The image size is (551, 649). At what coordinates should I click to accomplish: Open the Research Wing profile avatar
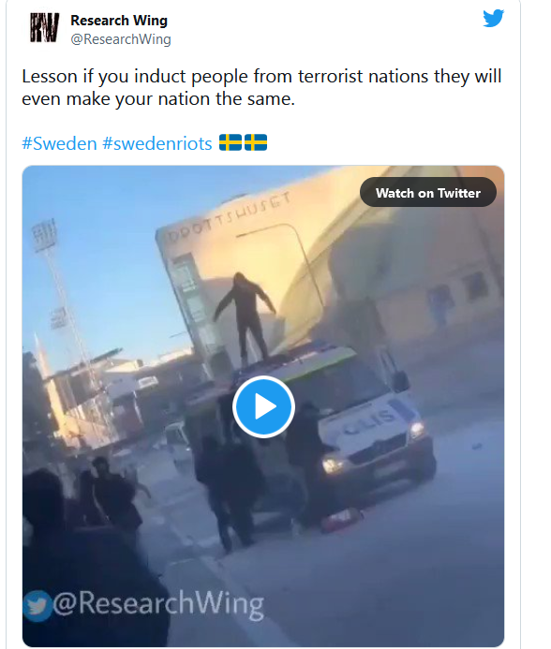point(44,28)
